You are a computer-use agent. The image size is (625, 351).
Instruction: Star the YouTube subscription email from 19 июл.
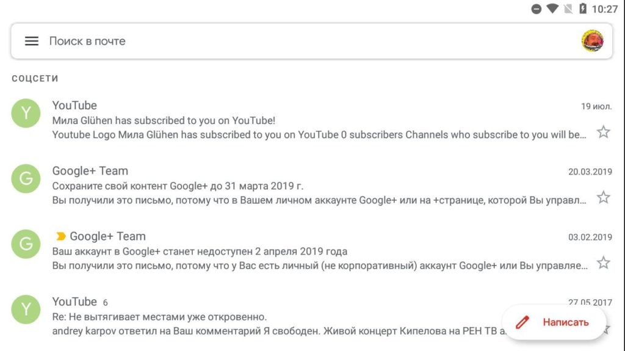pyautogui.click(x=603, y=132)
